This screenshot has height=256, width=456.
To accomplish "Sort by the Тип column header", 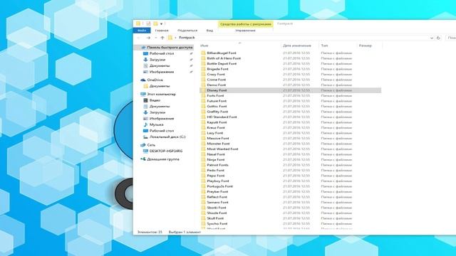I will point(324,46).
